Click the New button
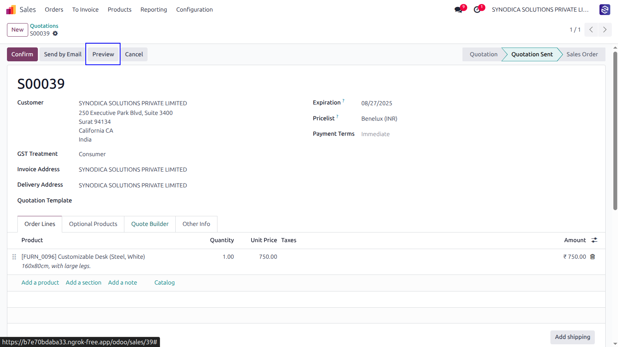 pos(17,30)
